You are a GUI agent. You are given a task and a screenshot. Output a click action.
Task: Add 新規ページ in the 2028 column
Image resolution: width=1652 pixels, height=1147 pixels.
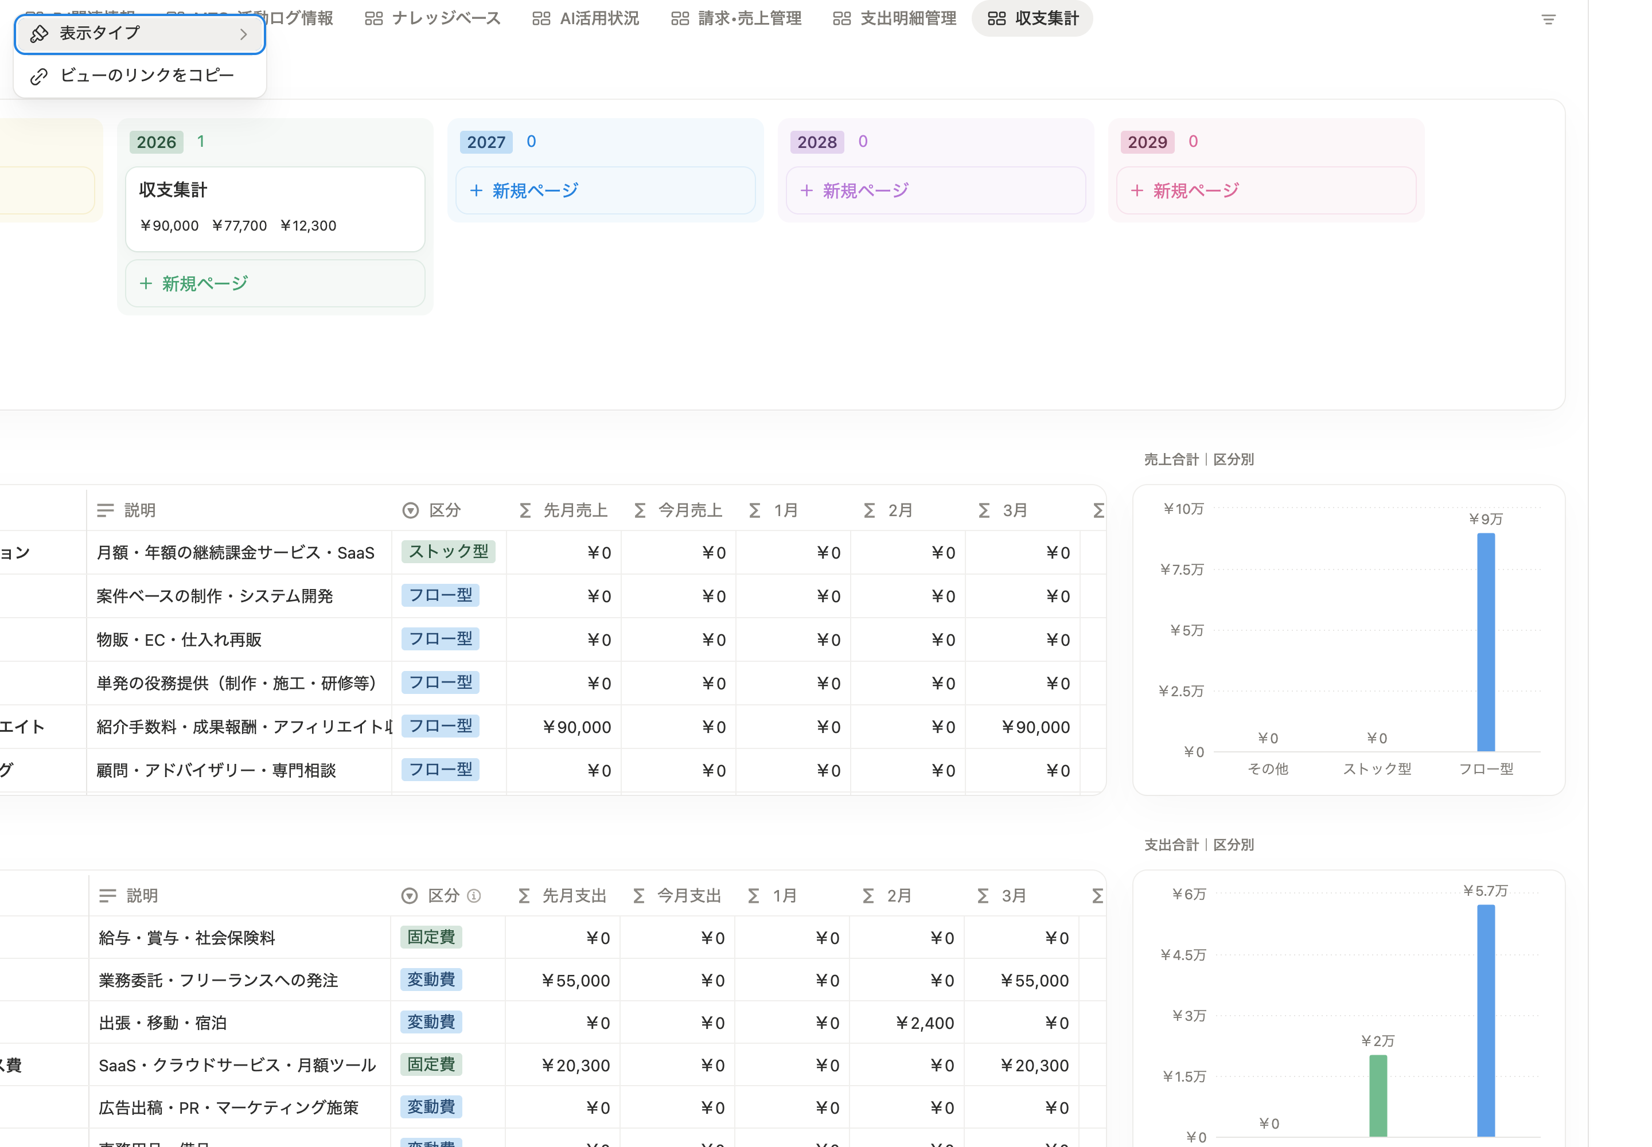(x=936, y=190)
